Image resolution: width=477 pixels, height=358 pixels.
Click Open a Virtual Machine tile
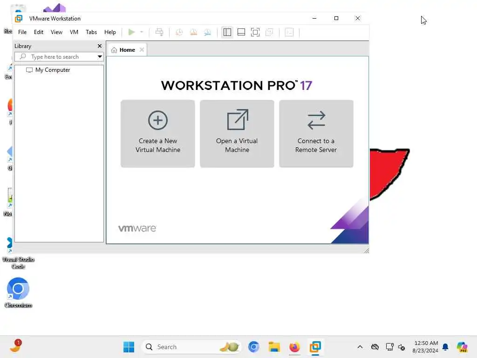tap(237, 134)
